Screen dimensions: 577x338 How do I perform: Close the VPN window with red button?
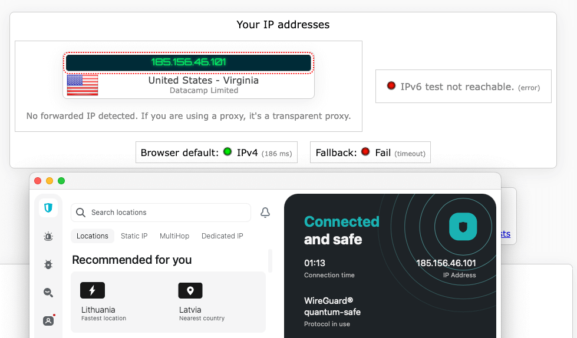point(38,181)
